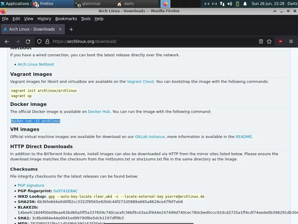Screen dimensions: 298x224
Task: Bookmark this page with the star icon
Action: (x=269, y=41)
